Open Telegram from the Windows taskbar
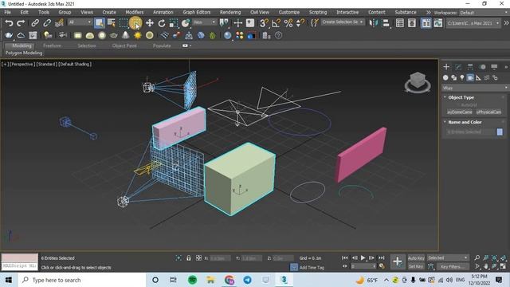510x287 pixels. point(247,280)
